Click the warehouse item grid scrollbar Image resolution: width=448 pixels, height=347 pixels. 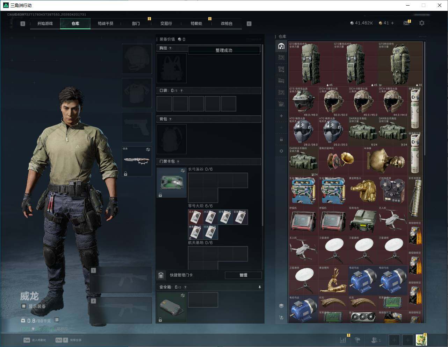(x=425, y=98)
